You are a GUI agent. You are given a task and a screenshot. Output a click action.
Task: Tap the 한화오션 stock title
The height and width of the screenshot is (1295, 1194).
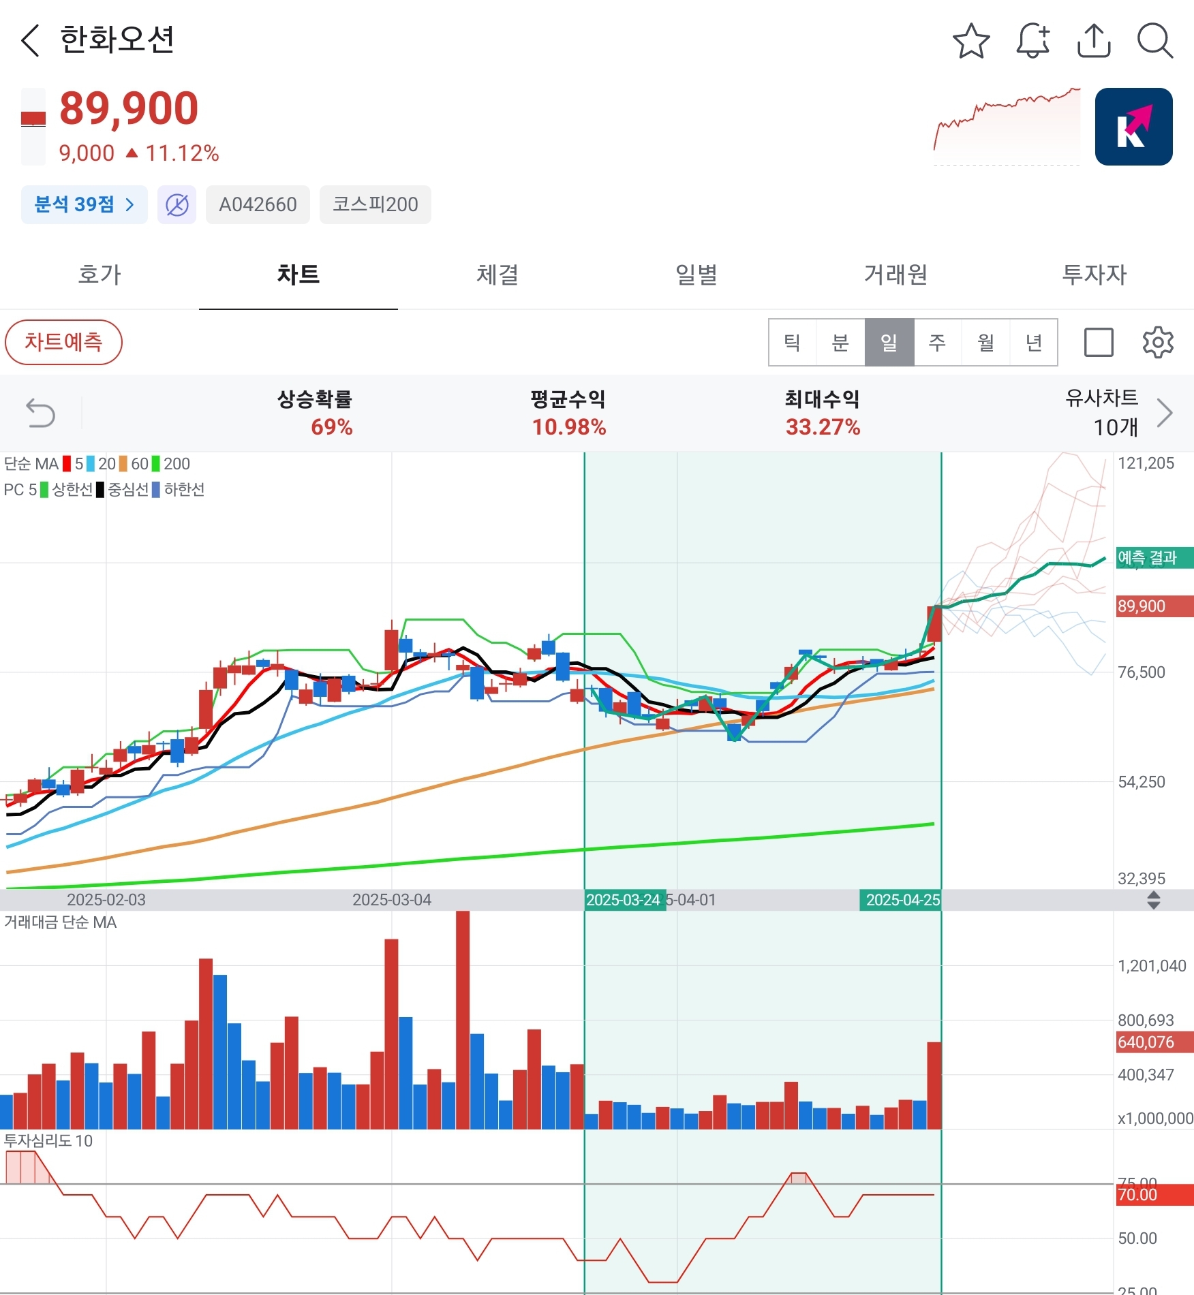click(x=117, y=40)
